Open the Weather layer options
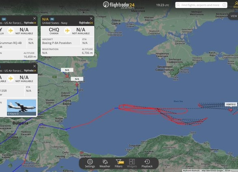 click(105, 164)
